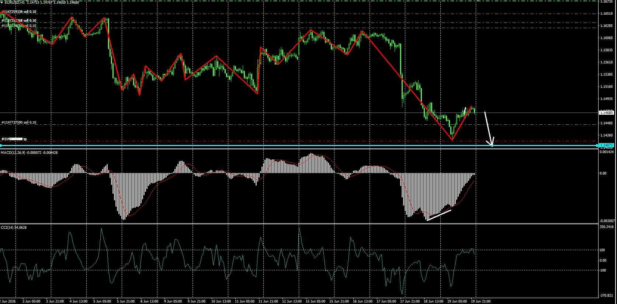
Task: Open the chart menu triangle beside EURUSD,H1
Action: tap(2, 2)
